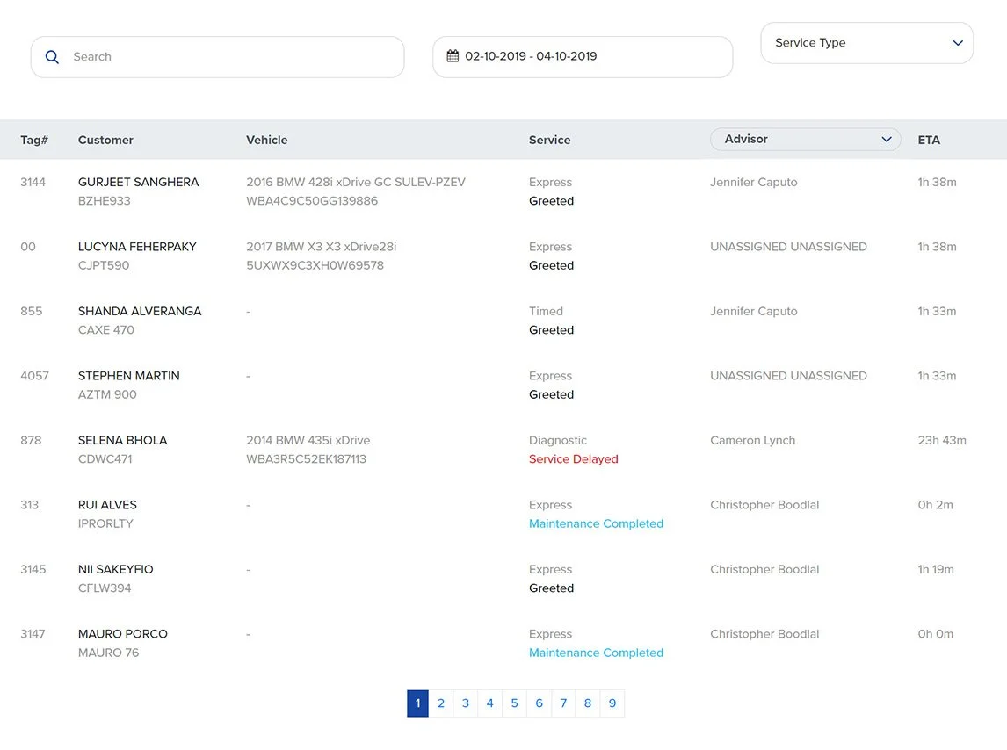
Task: Click the Tag# column header
Action: point(34,140)
